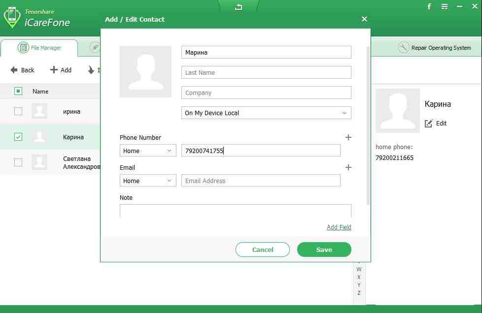Click the Name column header
Screen dimensions: 482x313
tap(40, 92)
